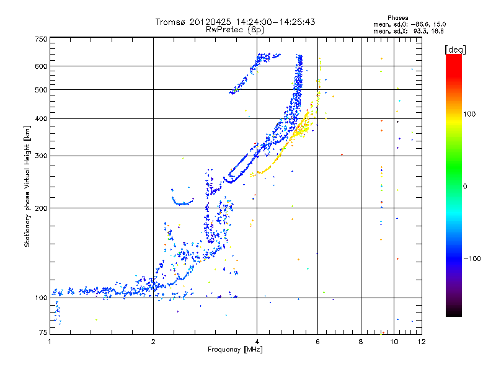This screenshot has width=496, height=372.
Task: Click the "[deg]" colorbar unit label
Action: [x=455, y=50]
